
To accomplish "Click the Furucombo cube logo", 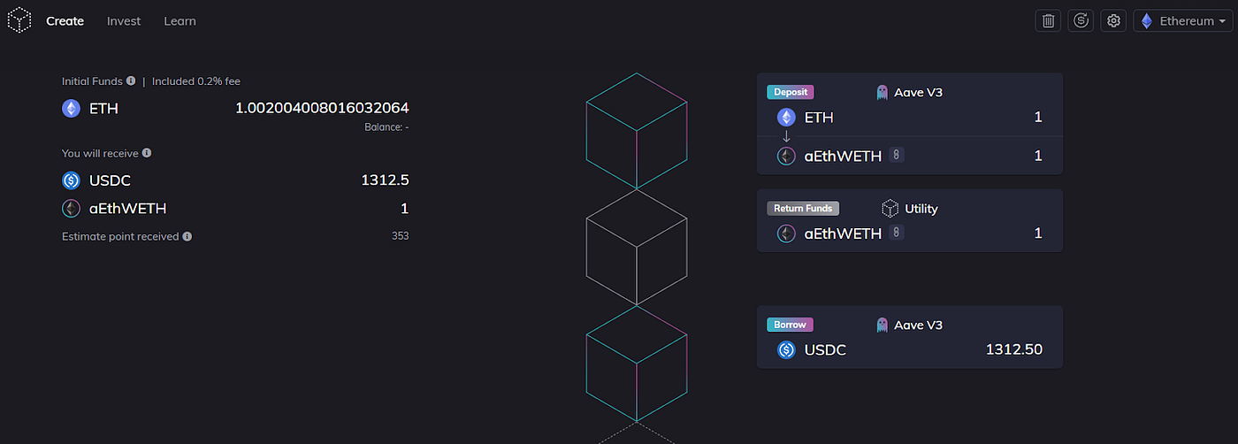I will 19,20.
